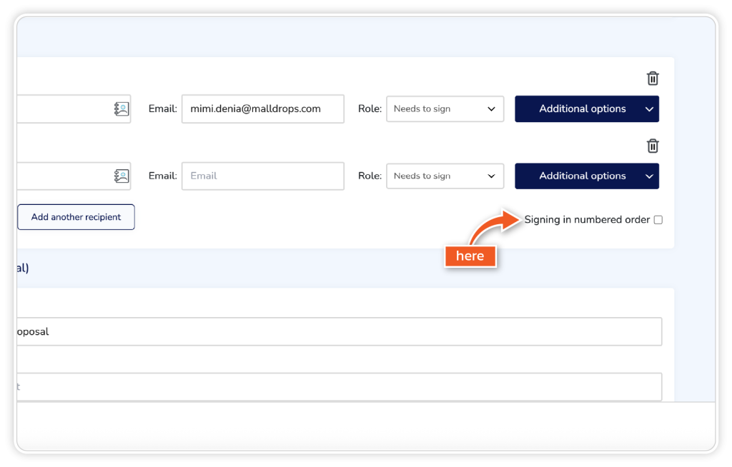This screenshot has height=467, width=732.
Task: Click the email field containing mimi.denia@malldrops.com
Action: tap(262, 109)
